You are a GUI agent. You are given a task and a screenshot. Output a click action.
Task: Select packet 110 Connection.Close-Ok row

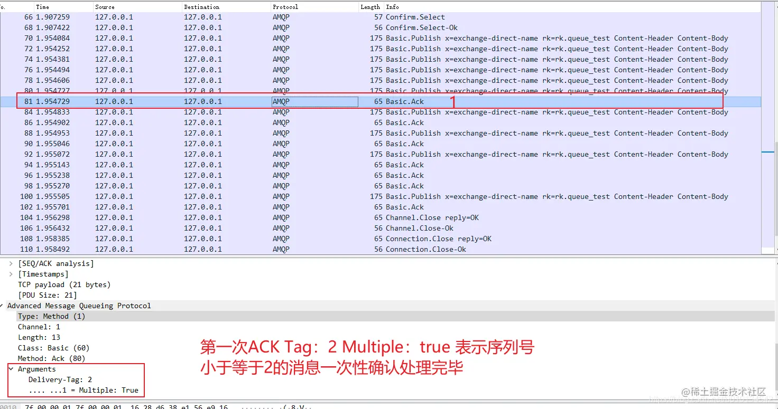[x=381, y=249]
